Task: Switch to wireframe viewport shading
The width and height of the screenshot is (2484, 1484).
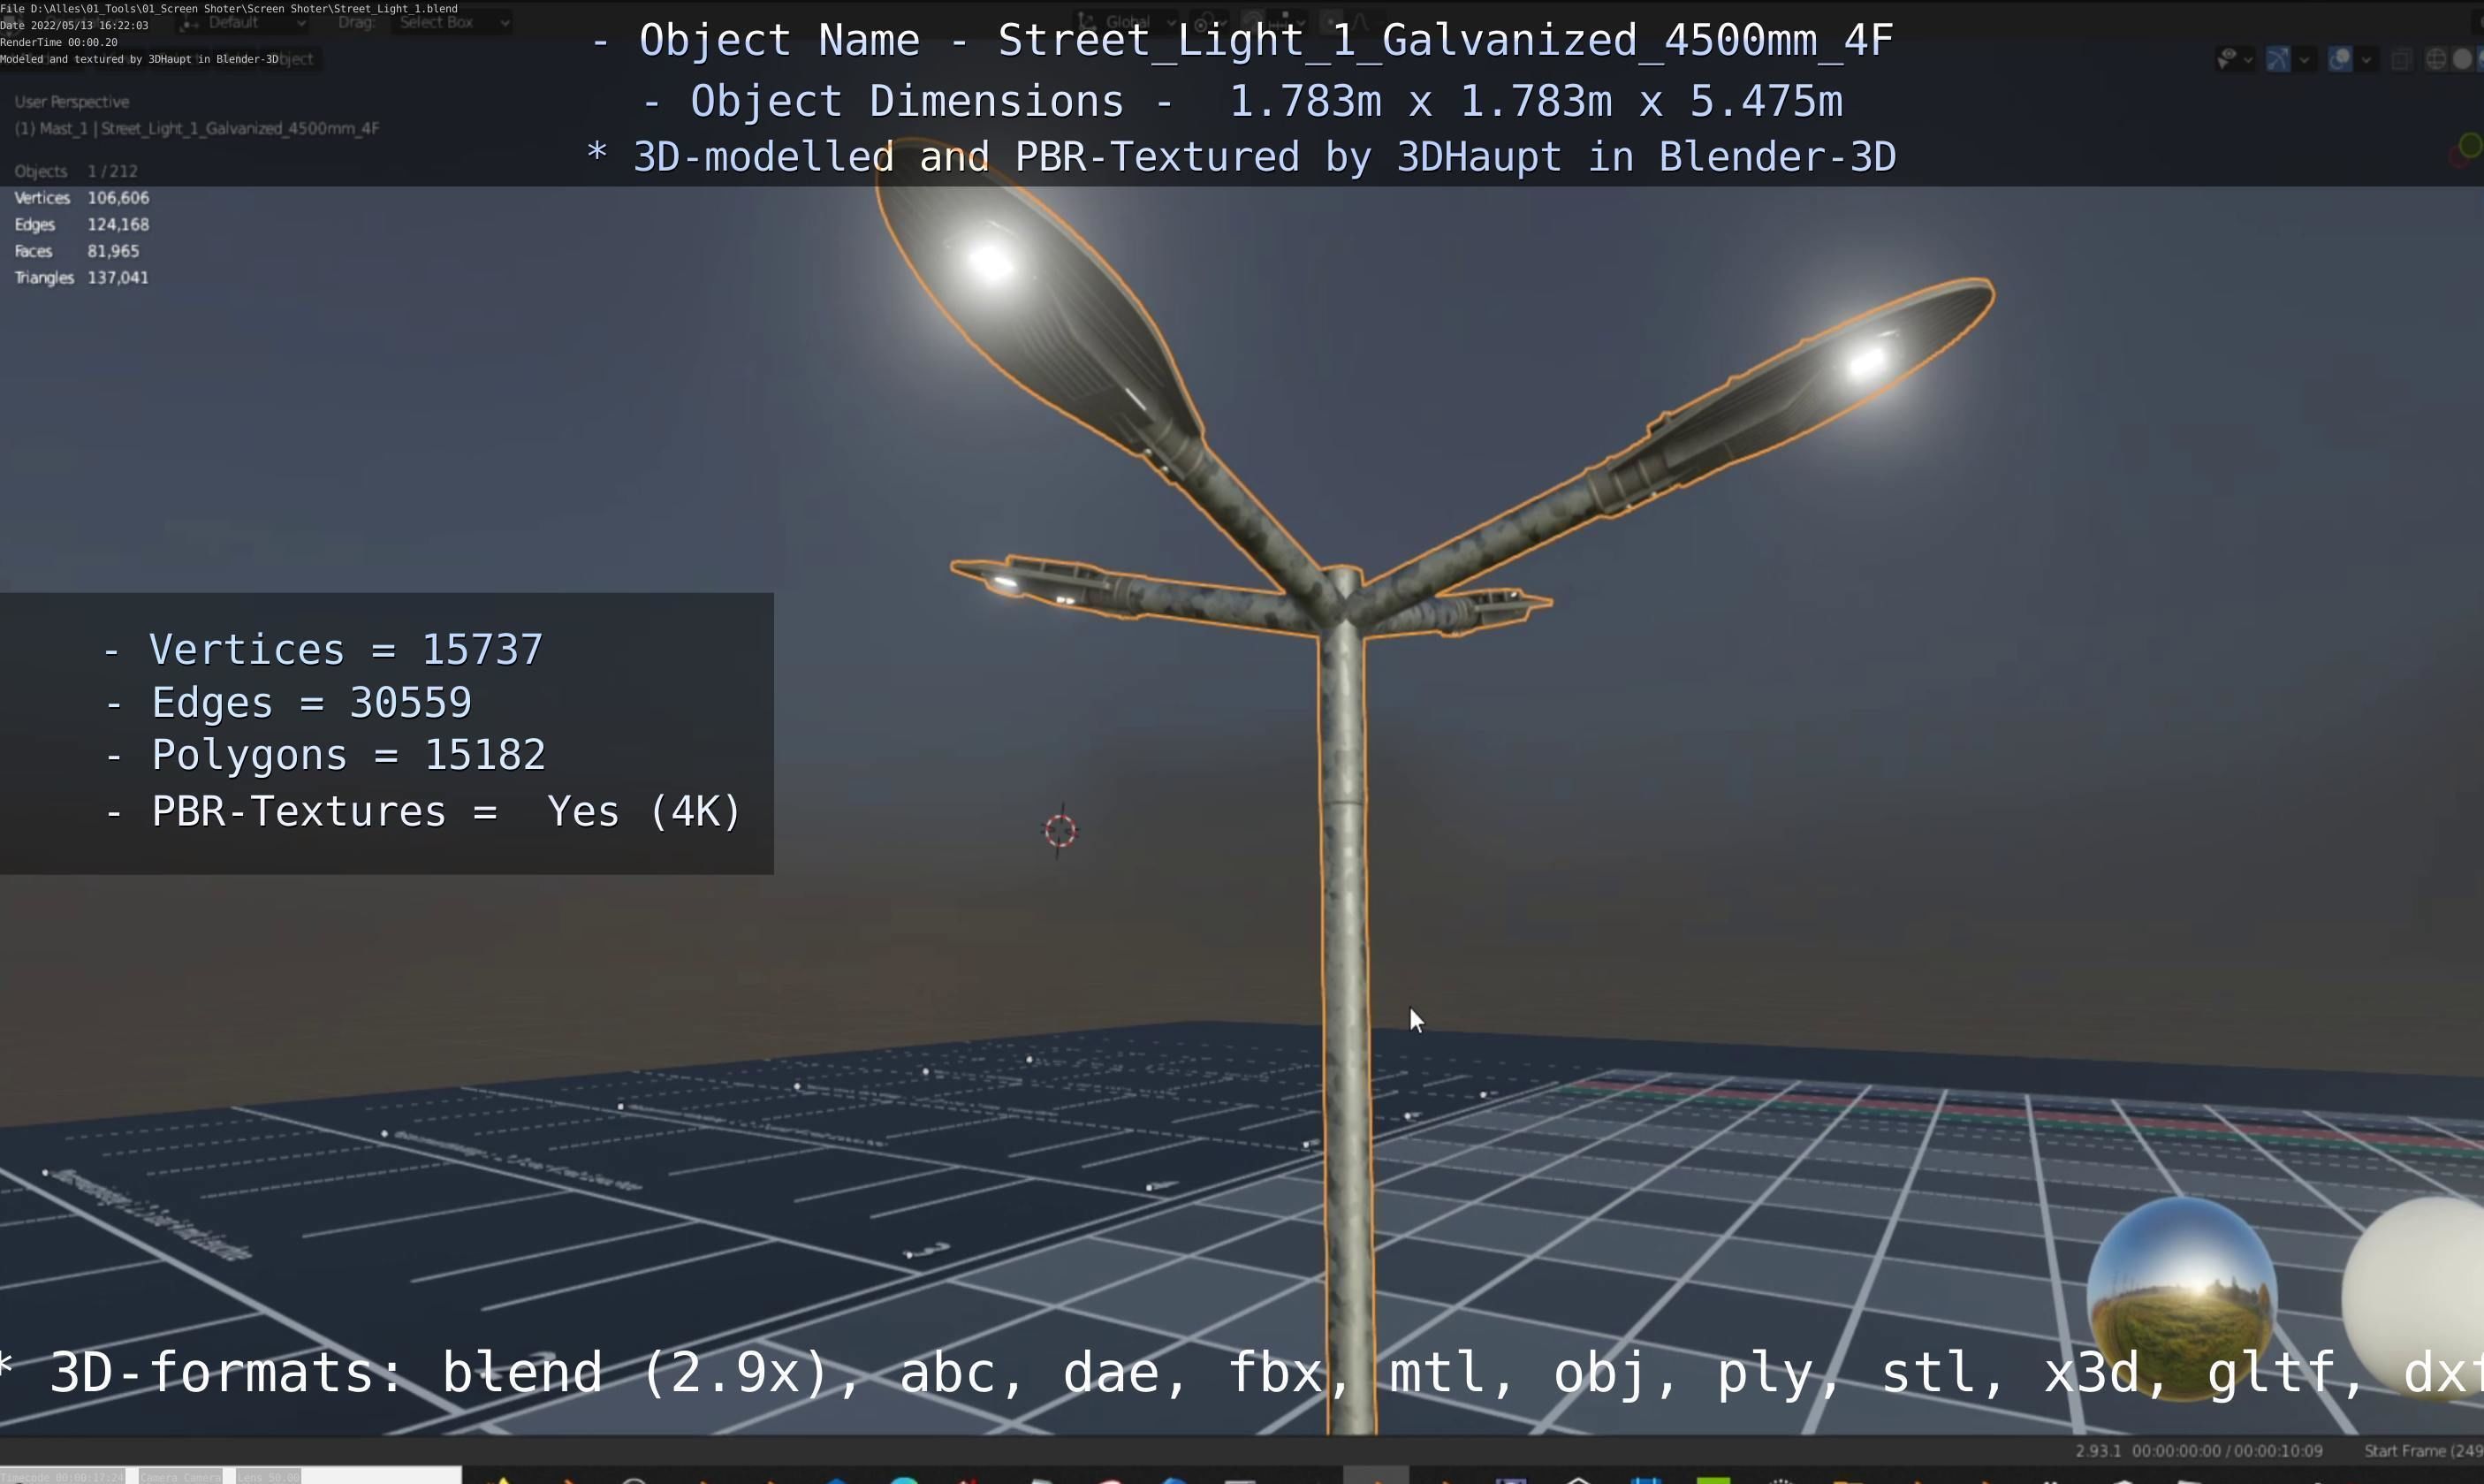Action: coord(2436,59)
